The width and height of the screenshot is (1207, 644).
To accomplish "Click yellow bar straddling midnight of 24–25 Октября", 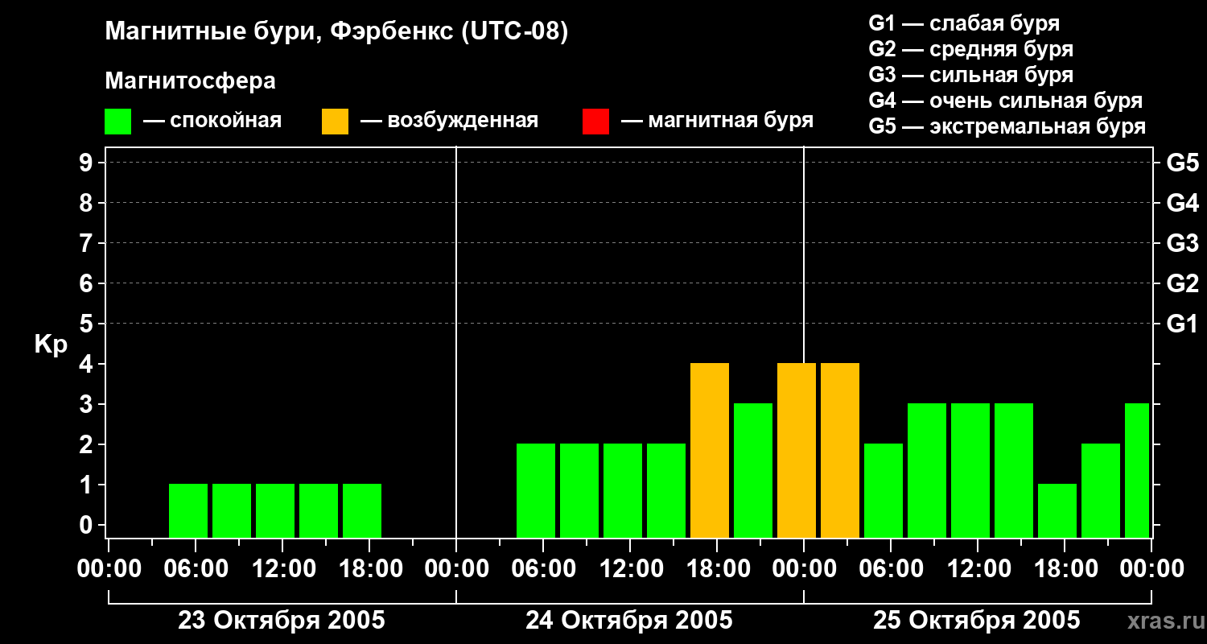I will point(797,450).
